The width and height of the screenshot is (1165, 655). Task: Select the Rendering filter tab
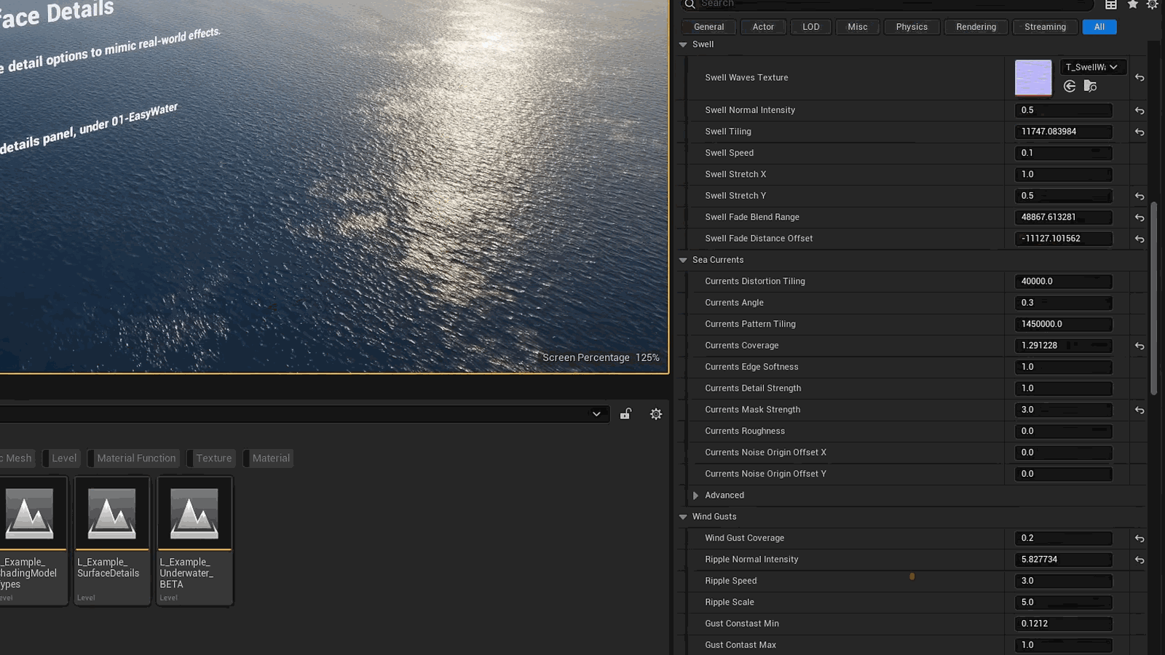click(x=976, y=27)
